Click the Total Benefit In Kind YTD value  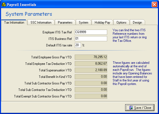pos(91,77)
